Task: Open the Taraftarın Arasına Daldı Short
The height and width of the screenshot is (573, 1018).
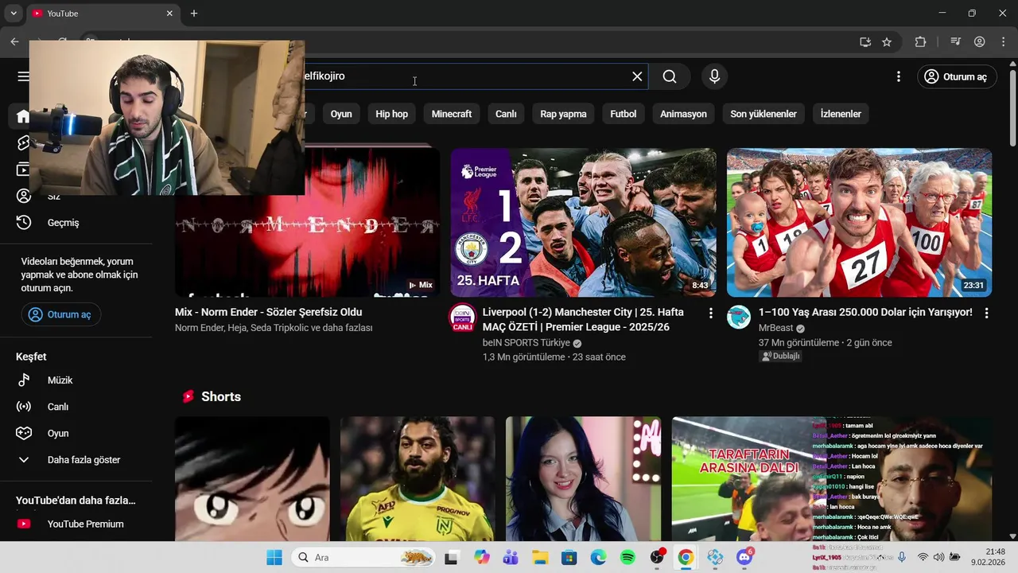Action: (x=748, y=478)
